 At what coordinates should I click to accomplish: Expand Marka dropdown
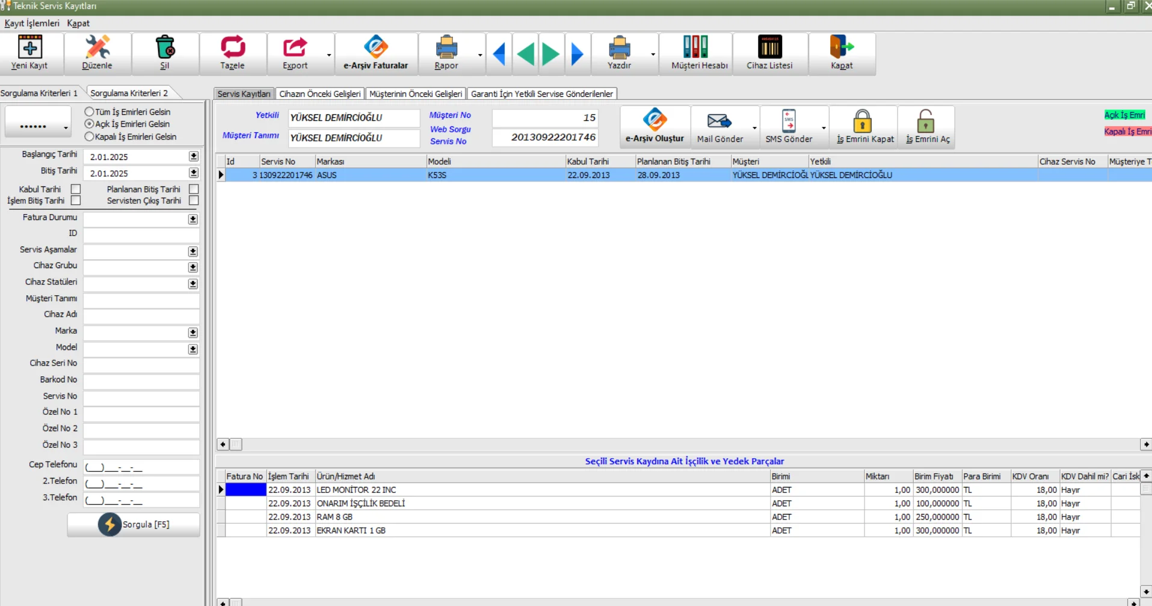193,332
